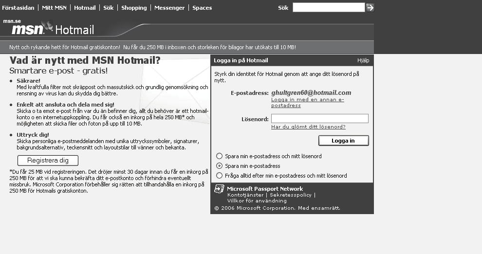Click the Microsoft Passport Network heading text
The height and width of the screenshot is (254, 482).
(265, 189)
